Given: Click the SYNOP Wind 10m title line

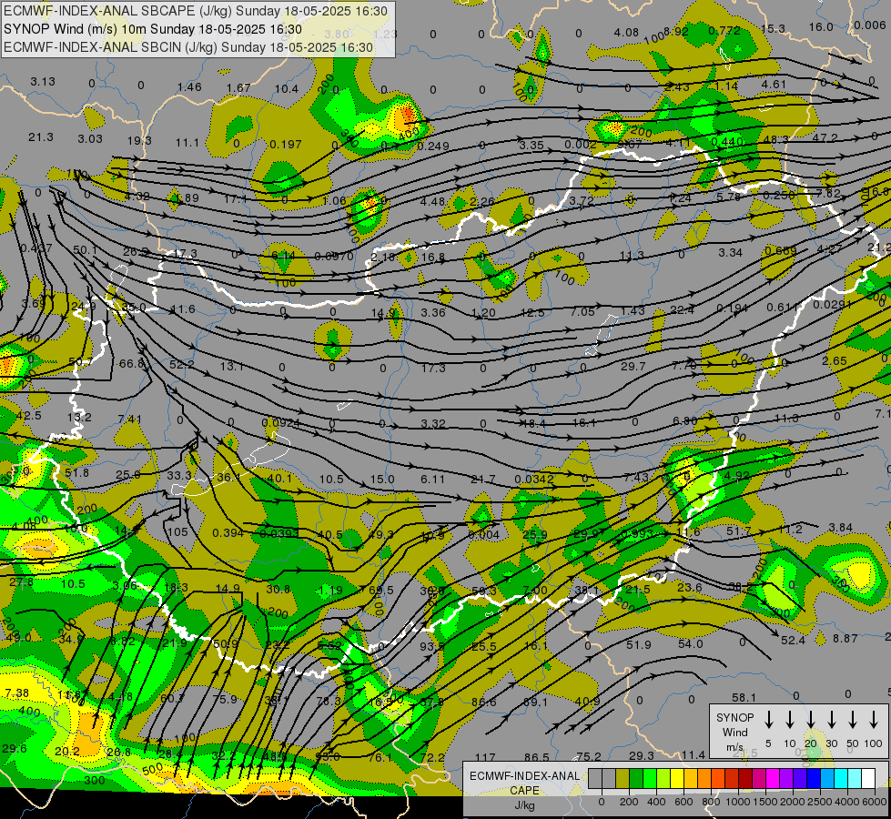Looking at the screenshot, I should click(x=153, y=29).
